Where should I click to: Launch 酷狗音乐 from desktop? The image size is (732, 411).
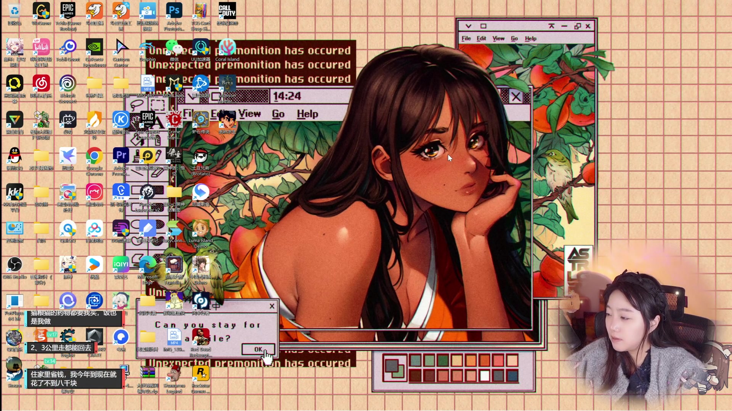pos(121,123)
